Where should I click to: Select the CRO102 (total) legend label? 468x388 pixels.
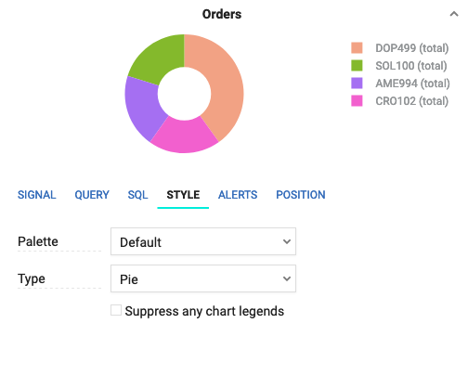coord(412,101)
